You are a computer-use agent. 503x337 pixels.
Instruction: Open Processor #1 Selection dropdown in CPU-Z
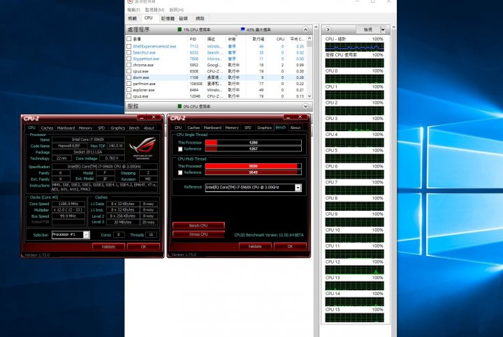tap(86, 235)
